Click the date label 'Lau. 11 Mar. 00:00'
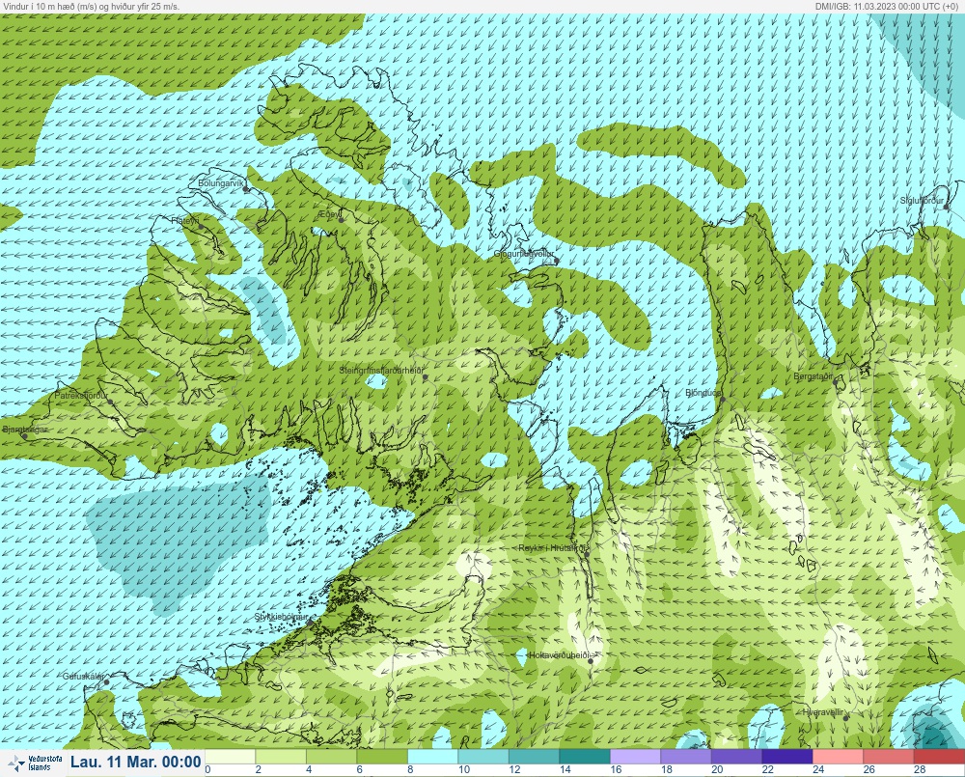Image resolution: width=965 pixels, height=777 pixels. pos(135,763)
